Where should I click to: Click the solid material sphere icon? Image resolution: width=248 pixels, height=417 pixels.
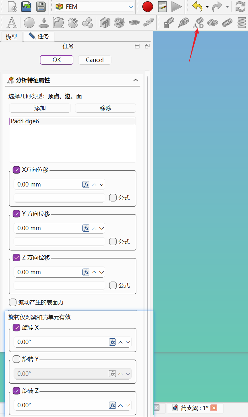coord(29,23)
